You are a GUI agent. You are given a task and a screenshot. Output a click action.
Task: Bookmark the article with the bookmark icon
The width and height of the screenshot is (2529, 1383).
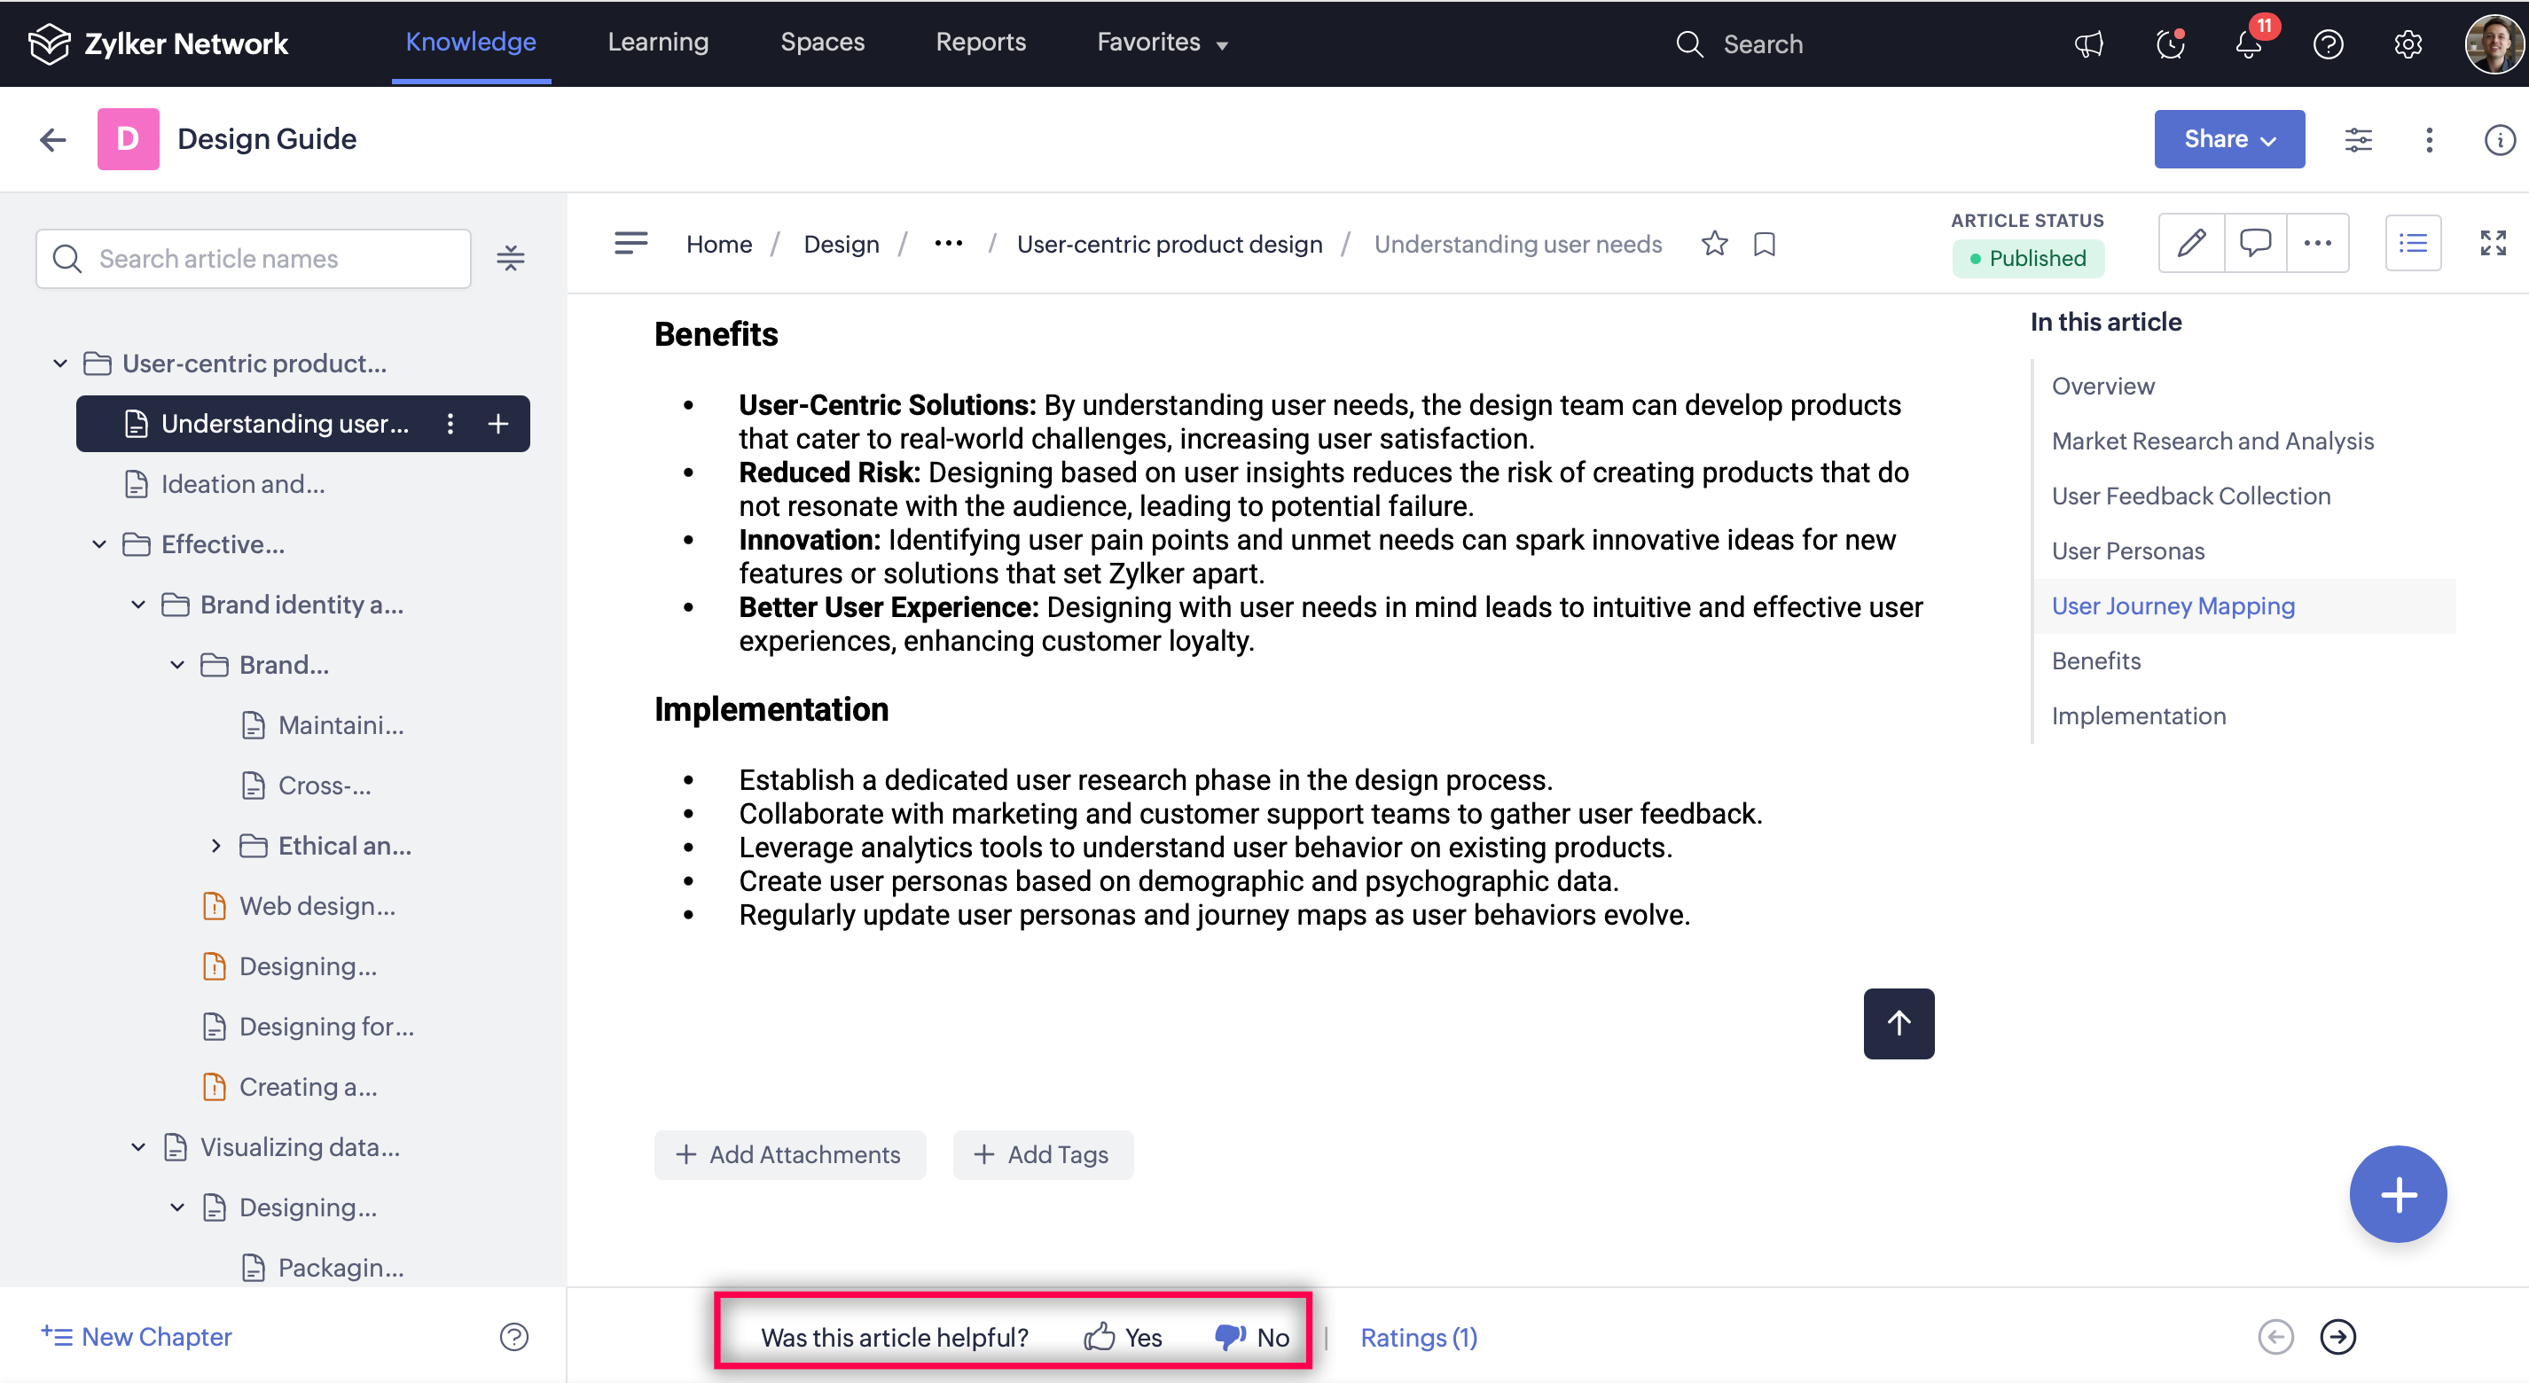1765,244
